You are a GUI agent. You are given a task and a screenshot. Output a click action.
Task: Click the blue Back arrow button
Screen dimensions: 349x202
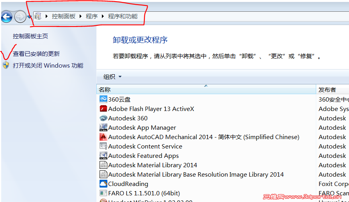(7, 16)
